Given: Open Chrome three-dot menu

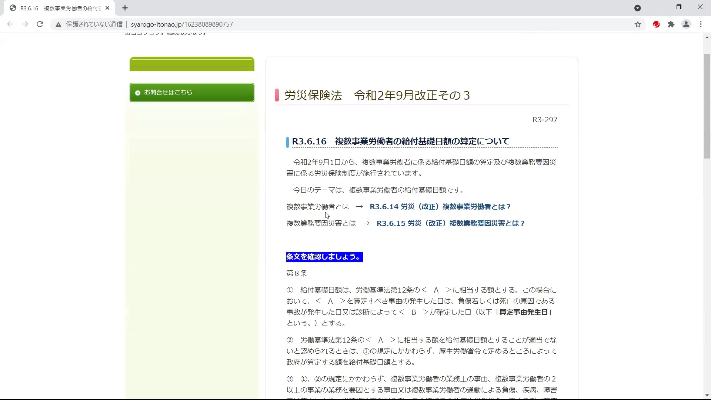Looking at the screenshot, I should coord(701,24).
